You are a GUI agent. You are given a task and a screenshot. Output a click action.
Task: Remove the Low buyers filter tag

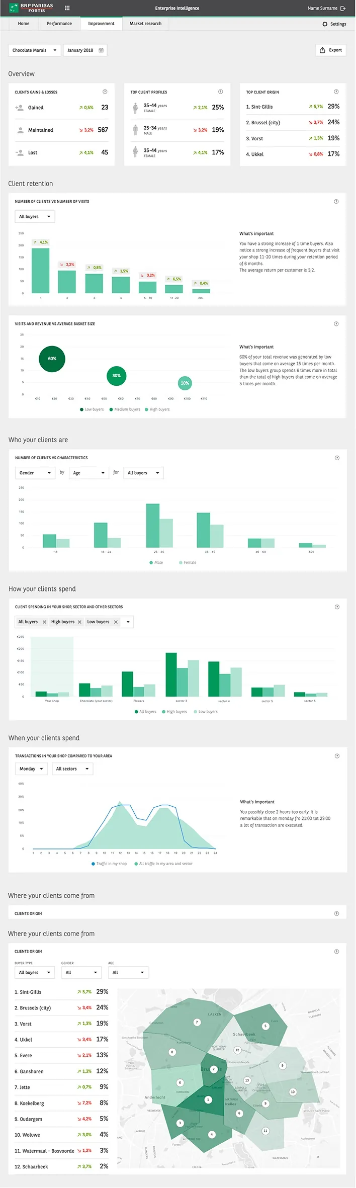pos(116,622)
